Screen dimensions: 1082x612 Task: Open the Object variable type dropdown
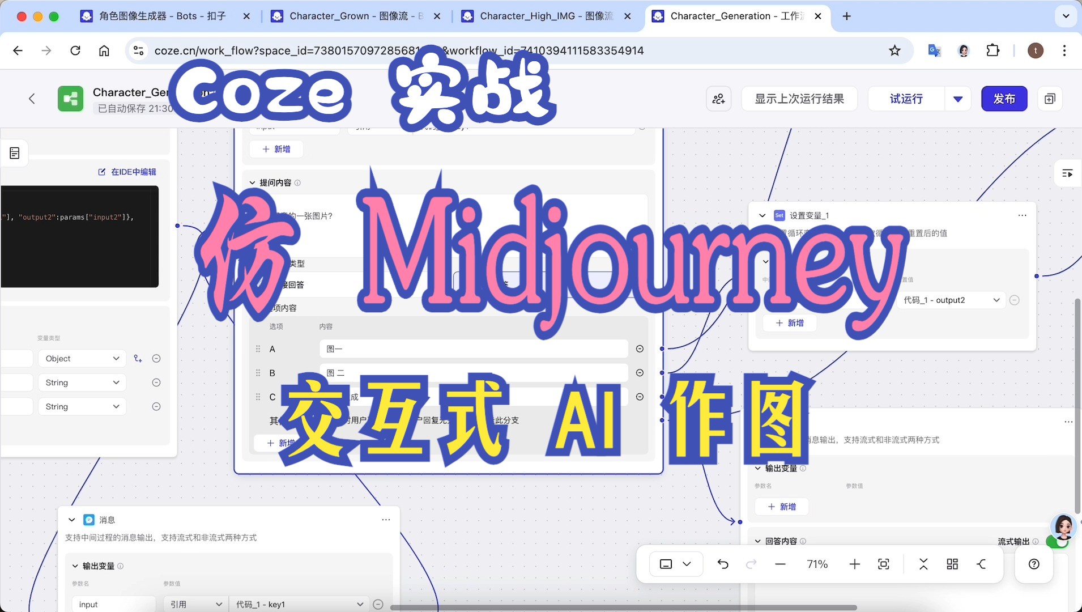[82, 359]
